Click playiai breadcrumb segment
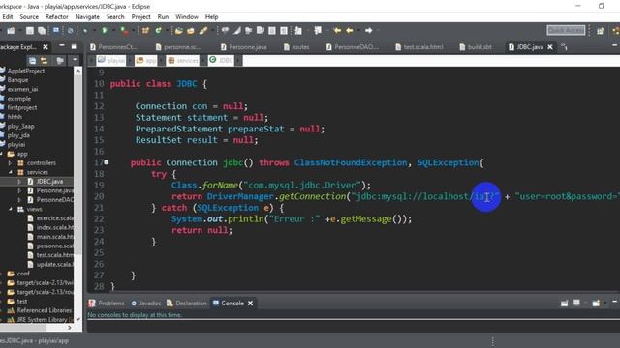 [x=111, y=60]
